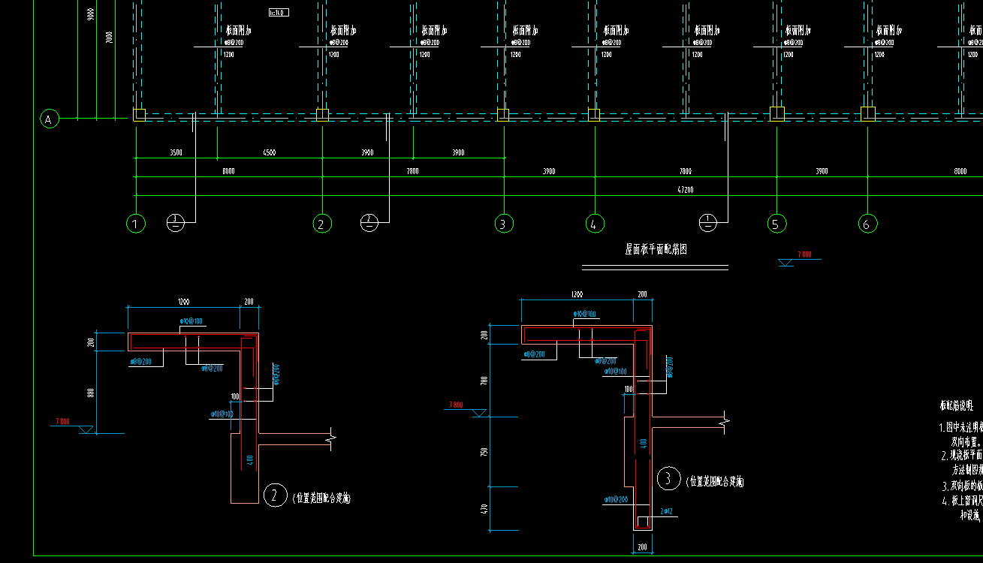Select the 750 vertical dimension in detail 3
The image size is (983, 563).
click(x=484, y=452)
